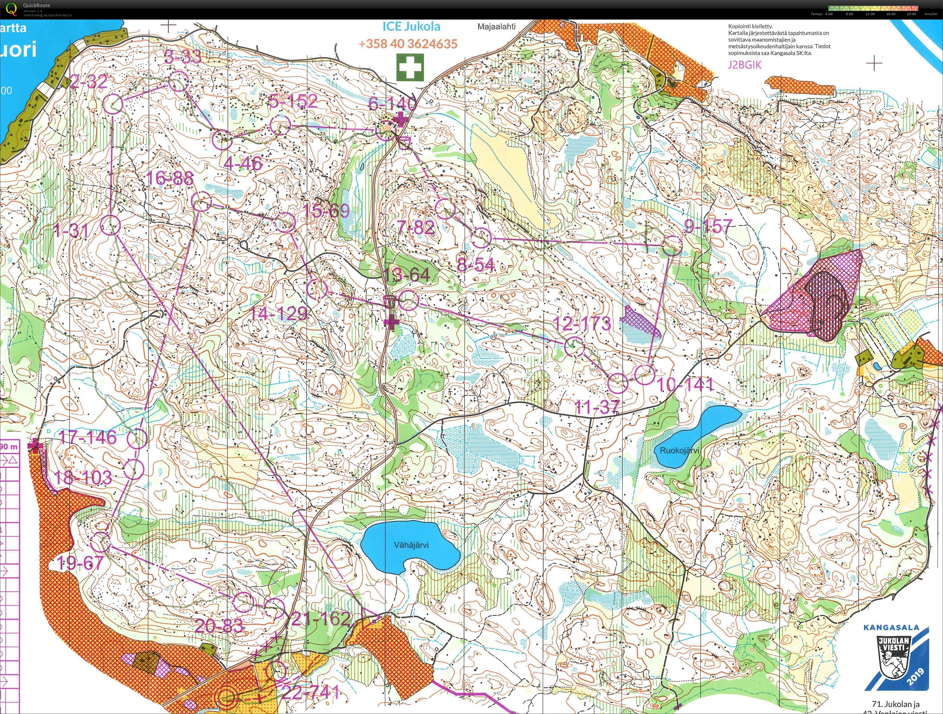Click control label 3-33
Screen dimensions: 943x714
[183, 56]
